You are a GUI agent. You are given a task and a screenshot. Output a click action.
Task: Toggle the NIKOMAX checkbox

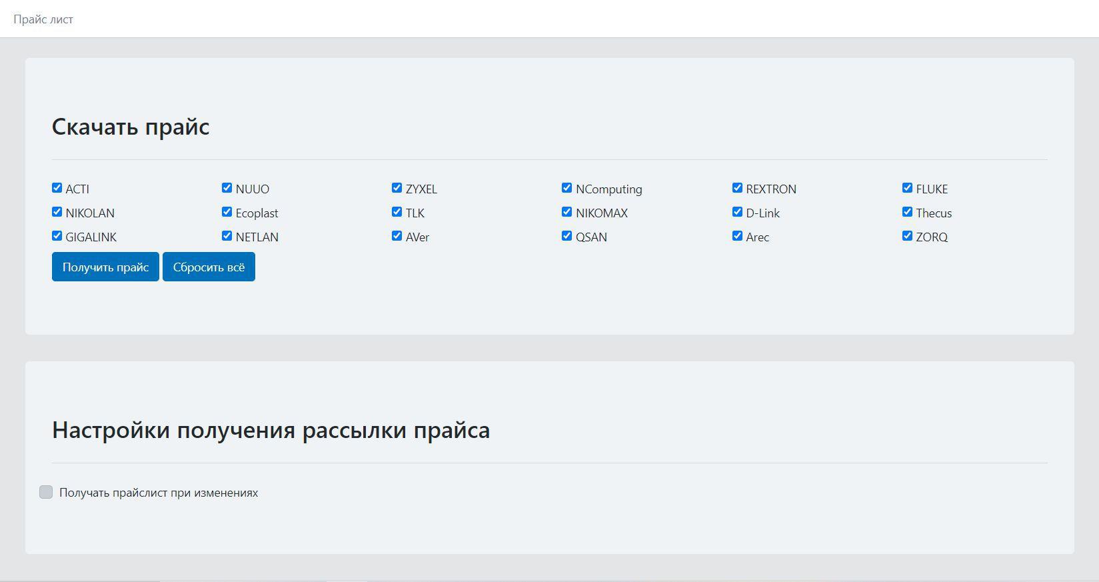point(566,212)
